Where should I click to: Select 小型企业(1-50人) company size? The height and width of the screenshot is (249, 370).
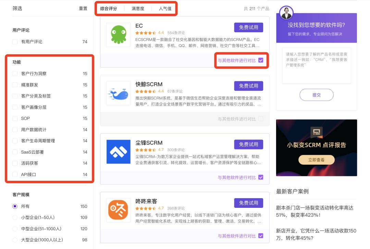(15, 217)
